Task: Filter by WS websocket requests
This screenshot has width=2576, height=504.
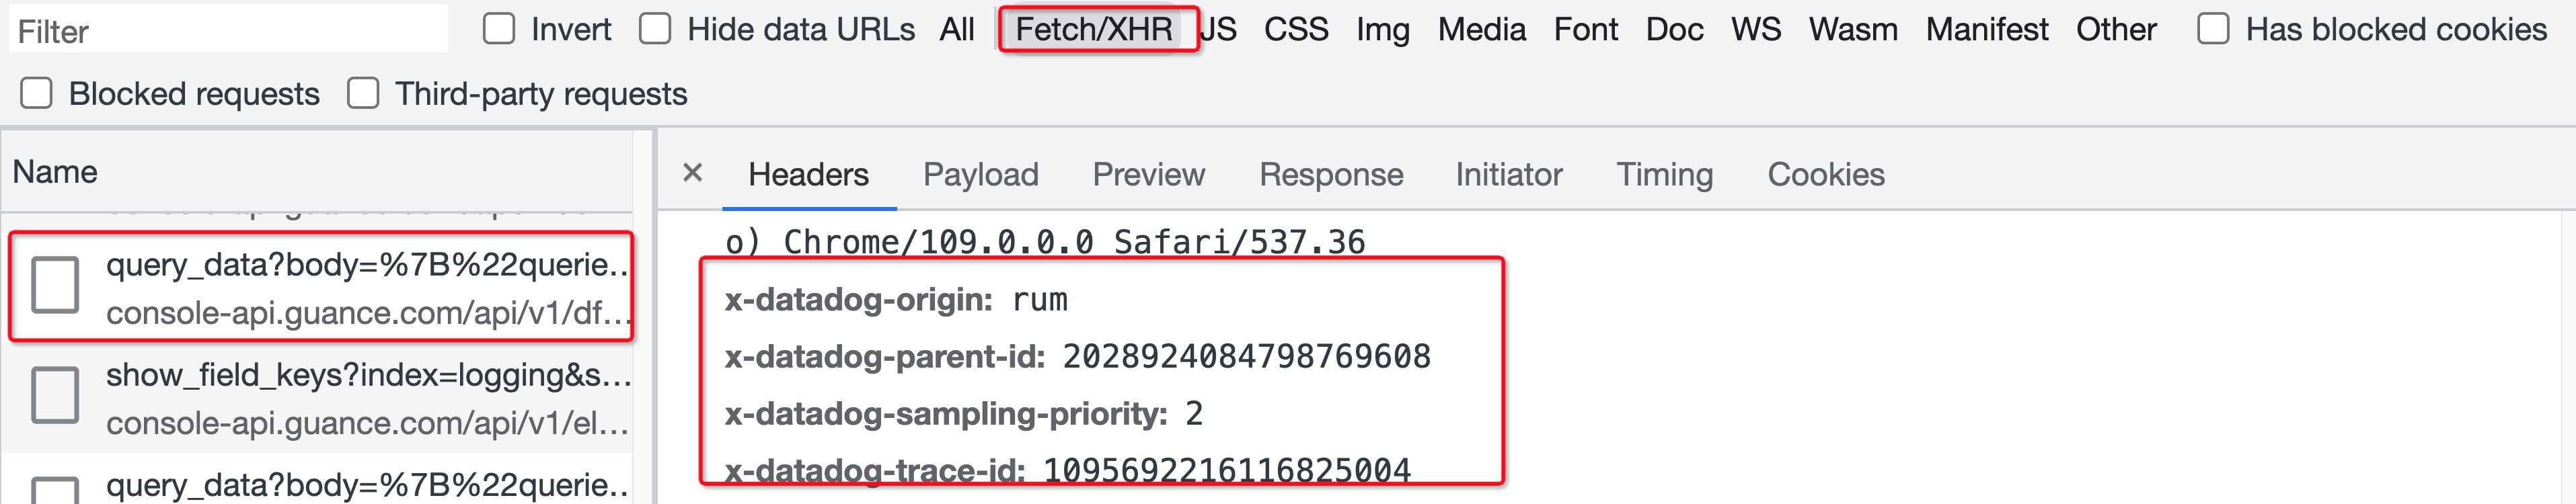Action: pos(1756,29)
